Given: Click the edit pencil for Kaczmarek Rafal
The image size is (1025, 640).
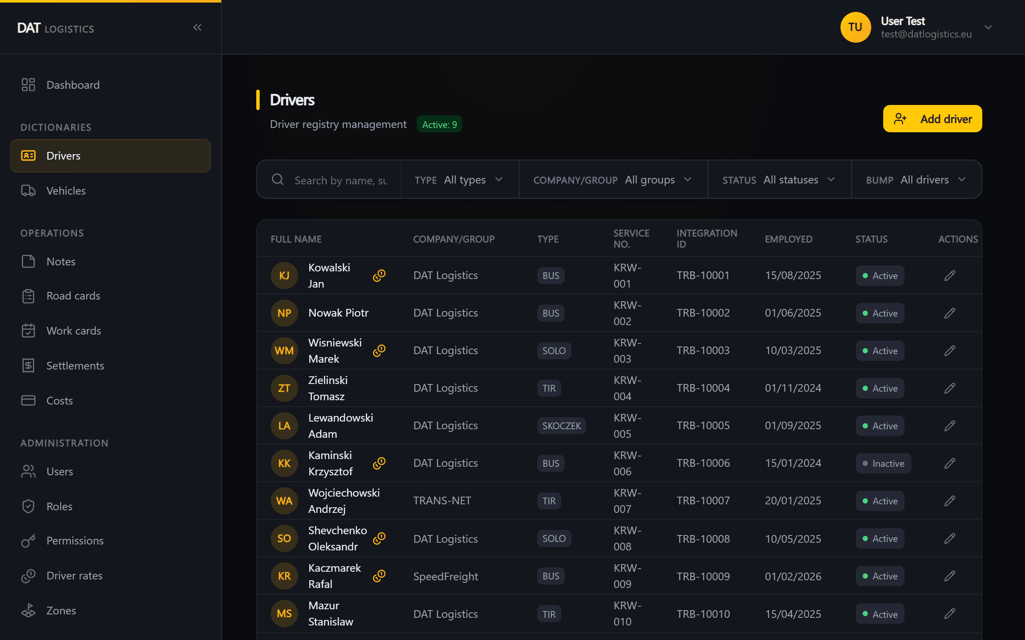Looking at the screenshot, I should (949, 576).
